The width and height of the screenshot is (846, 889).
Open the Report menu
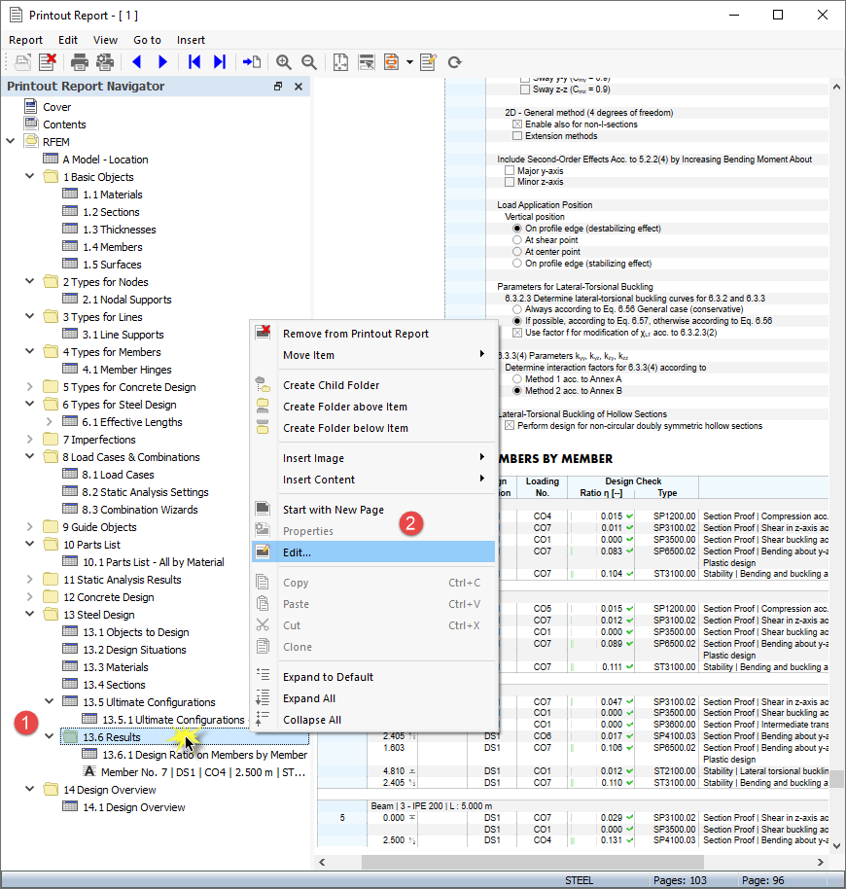tap(25, 39)
